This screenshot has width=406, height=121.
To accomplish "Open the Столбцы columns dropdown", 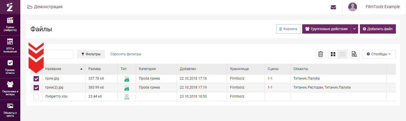I will 379,54.
